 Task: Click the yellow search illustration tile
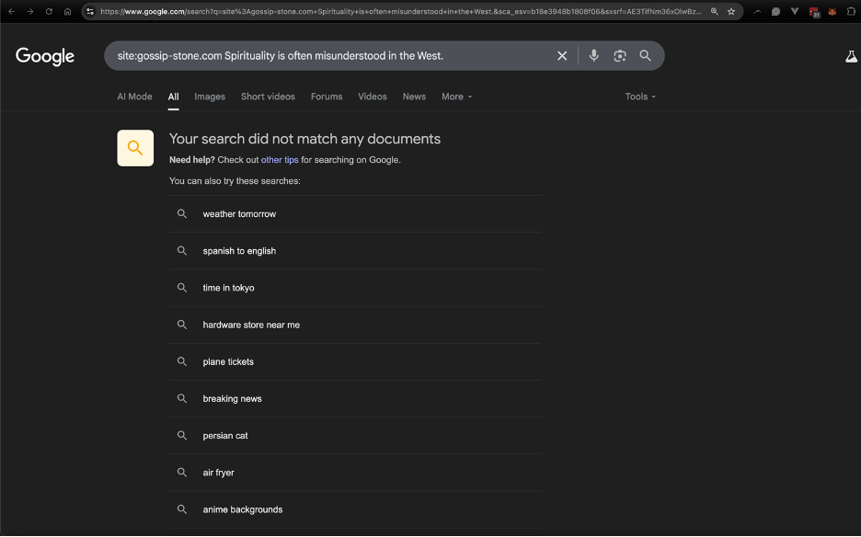click(135, 148)
